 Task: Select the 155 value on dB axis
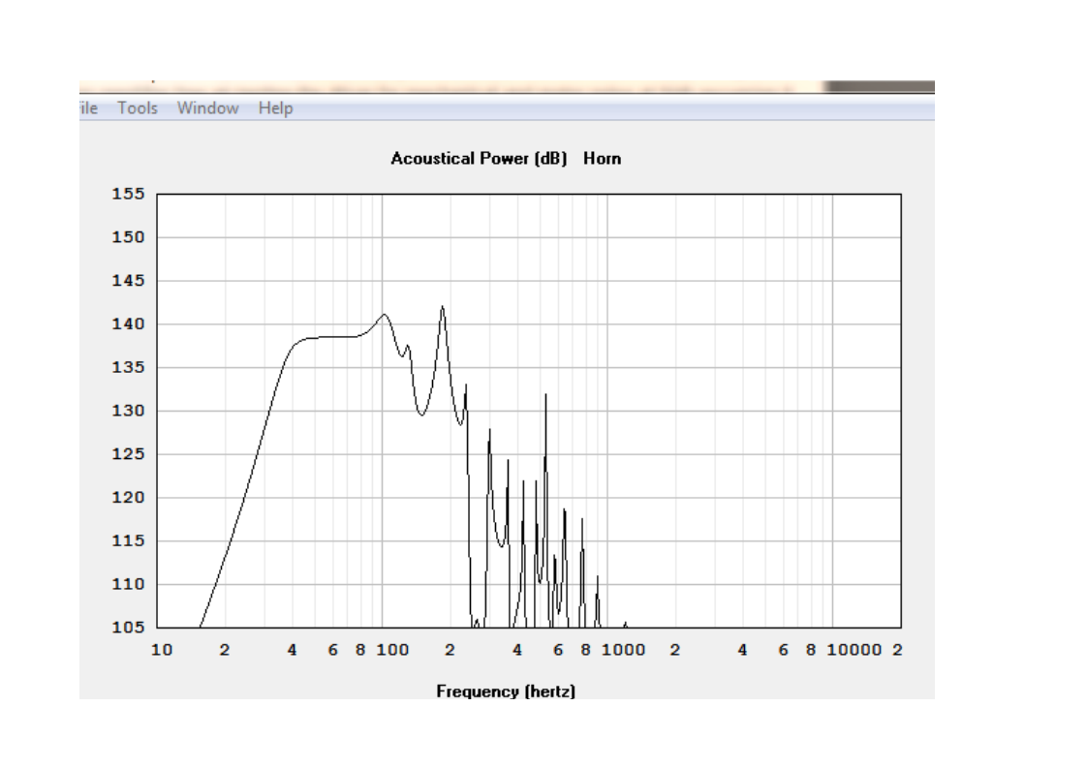(128, 194)
